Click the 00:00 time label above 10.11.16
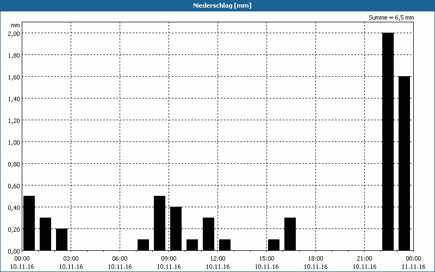This screenshot has width=435, height=272. pyautogui.click(x=22, y=259)
